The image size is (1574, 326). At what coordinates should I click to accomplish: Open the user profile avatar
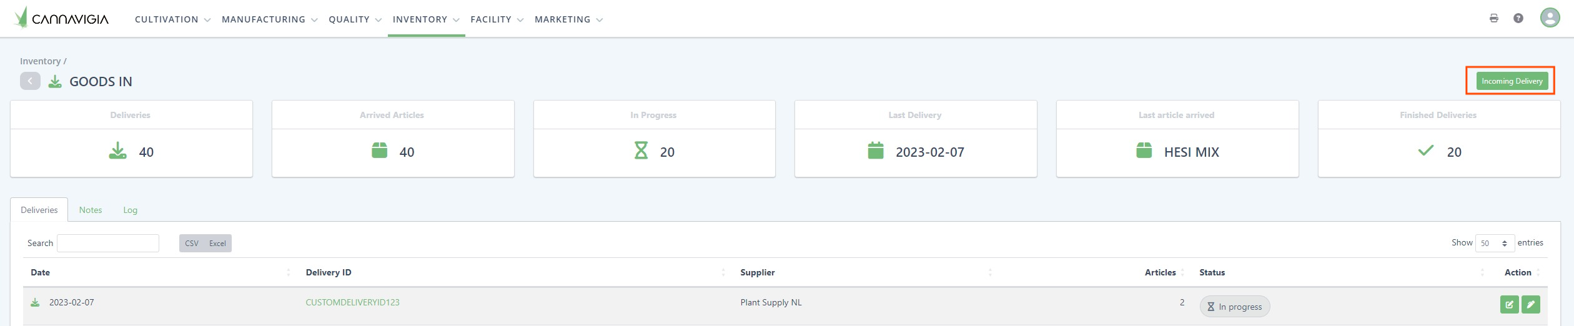[1550, 17]
